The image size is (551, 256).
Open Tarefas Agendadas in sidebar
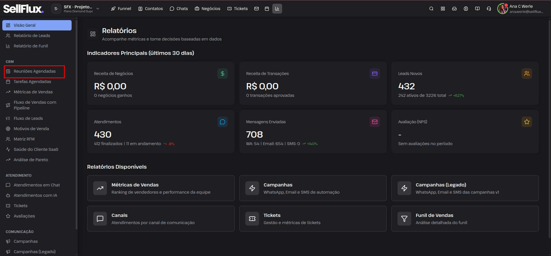pos(37,82)
